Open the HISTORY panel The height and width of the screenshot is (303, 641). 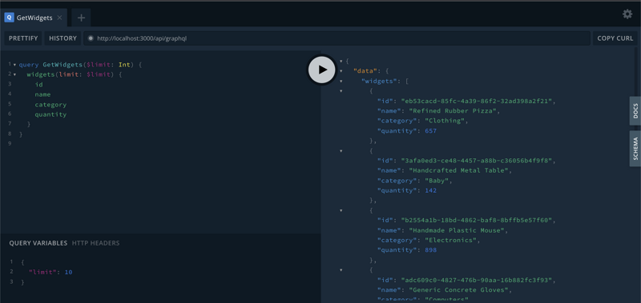coord(63,38)
